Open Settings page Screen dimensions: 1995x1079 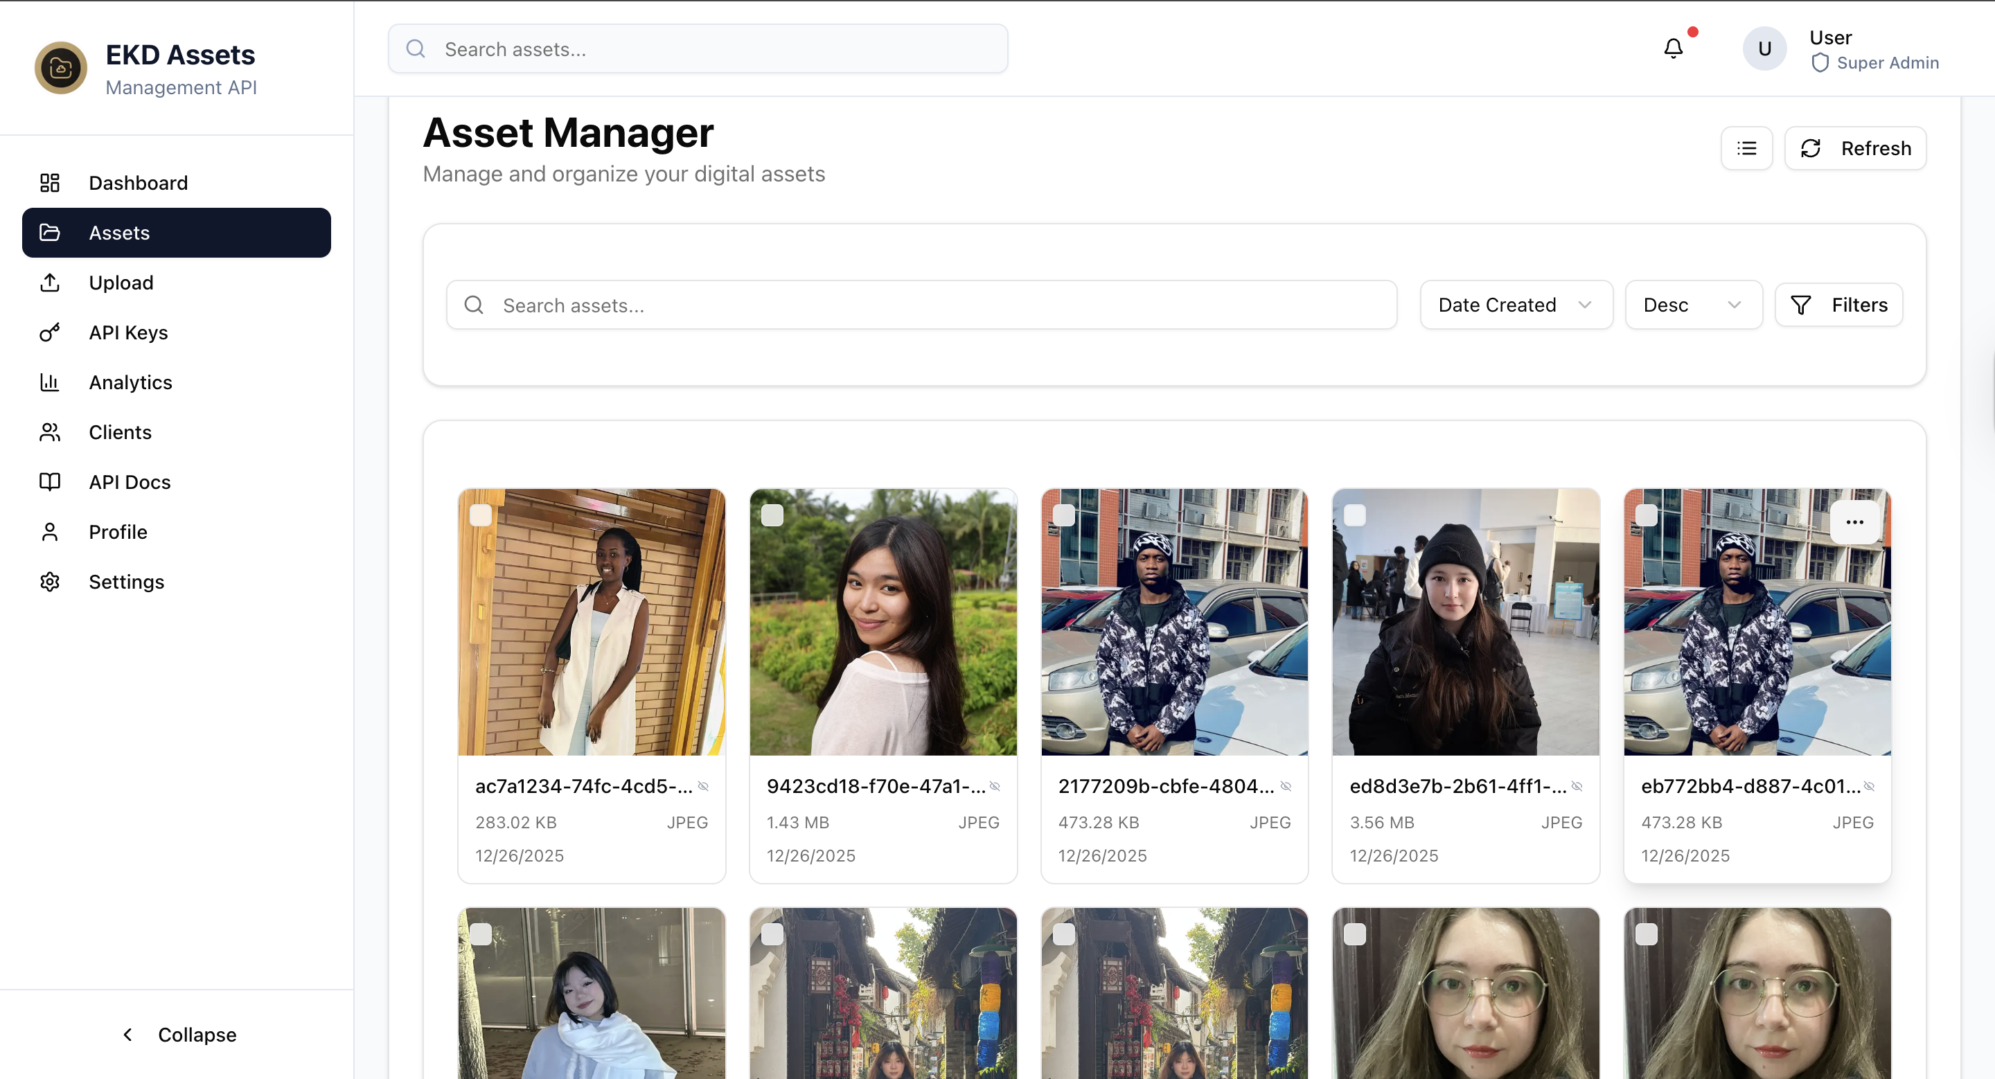[177, 582]
